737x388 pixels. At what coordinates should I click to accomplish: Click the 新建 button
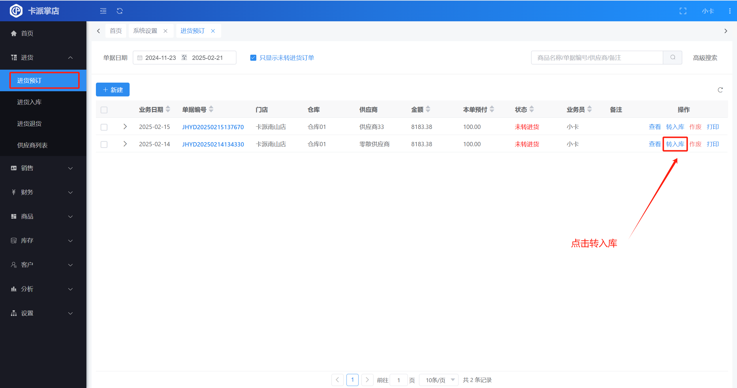113,90
